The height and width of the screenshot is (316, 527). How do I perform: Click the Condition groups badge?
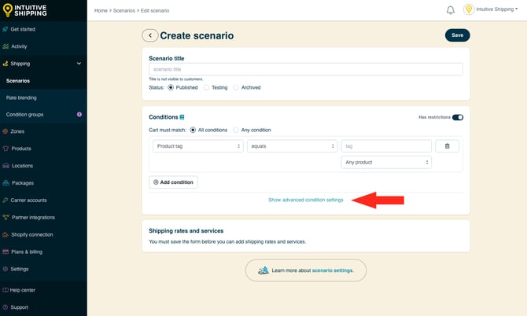point(79,115)
